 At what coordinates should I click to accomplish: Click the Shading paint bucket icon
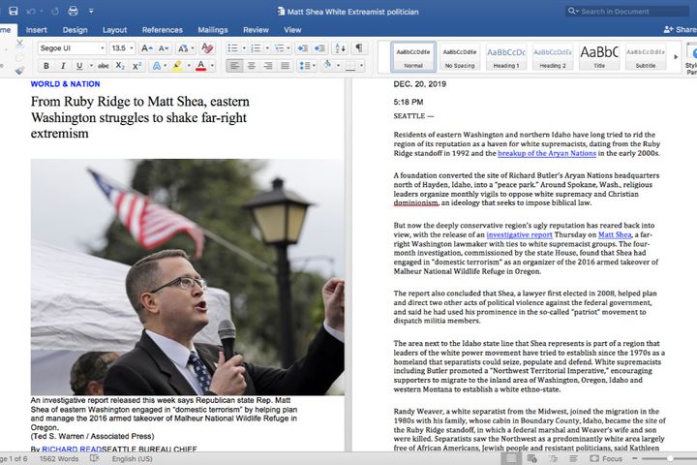tap(327, 66)
